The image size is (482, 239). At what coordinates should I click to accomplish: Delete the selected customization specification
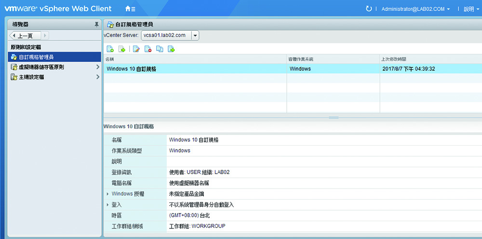[x=148, y=49]
